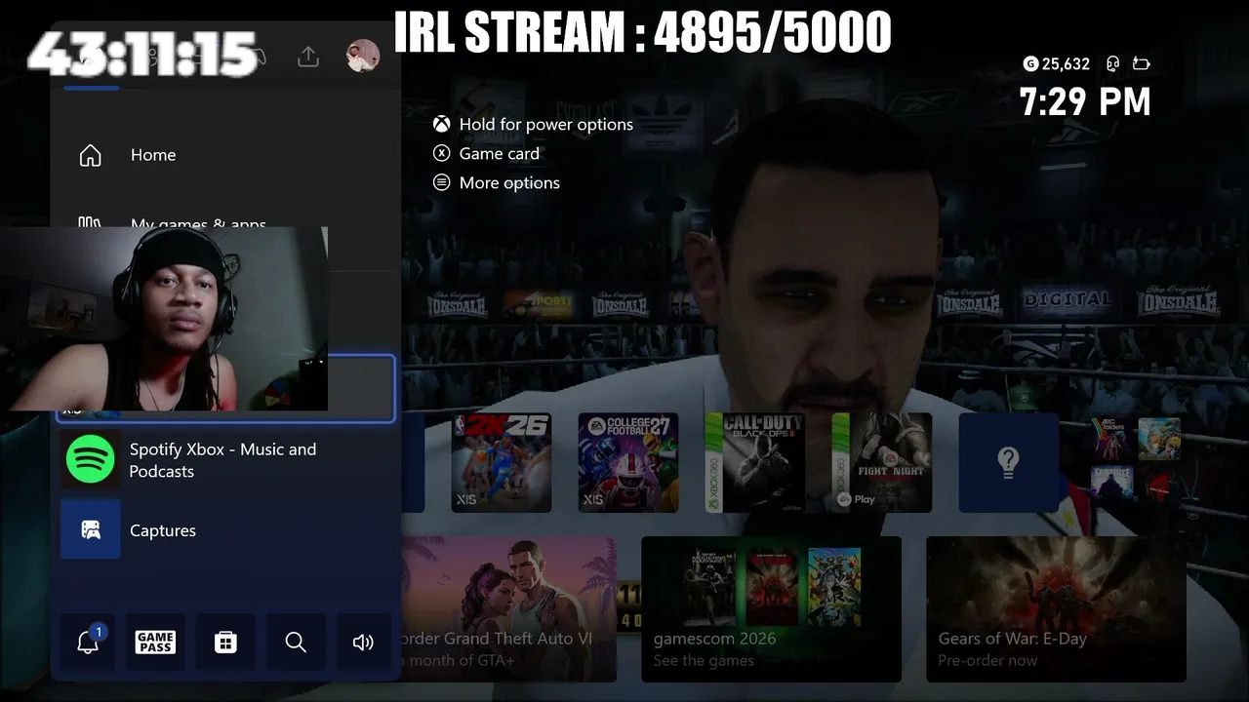
Task: Open the notifications bell icon
Action: [x=88, y=642]
